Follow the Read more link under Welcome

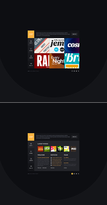[x=39, y=168]
